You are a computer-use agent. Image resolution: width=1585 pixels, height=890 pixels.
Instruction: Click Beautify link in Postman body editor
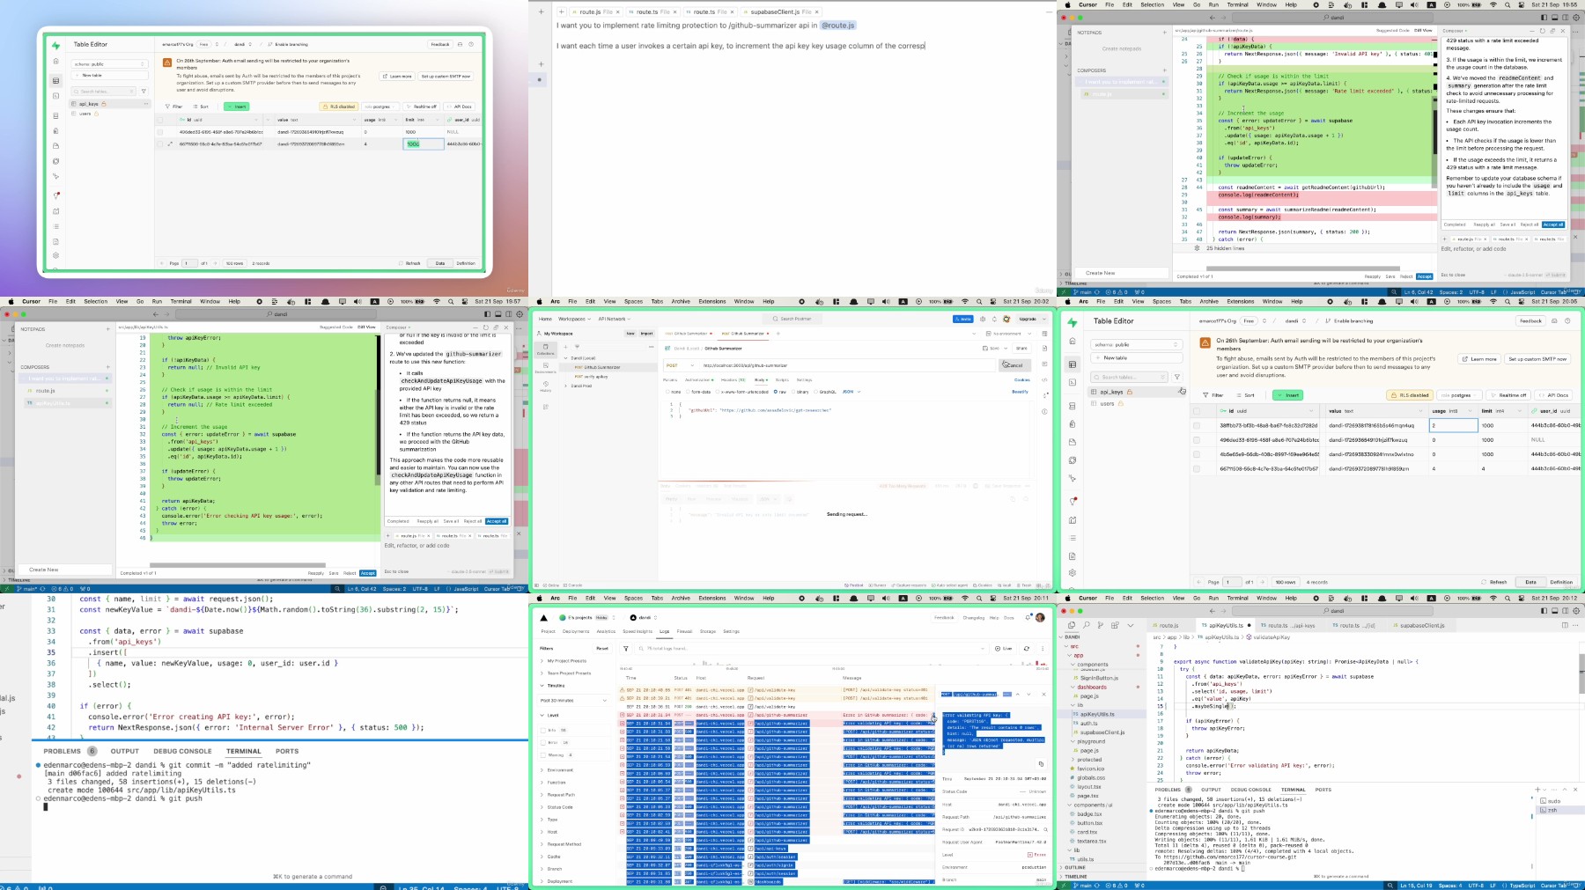1020,392
